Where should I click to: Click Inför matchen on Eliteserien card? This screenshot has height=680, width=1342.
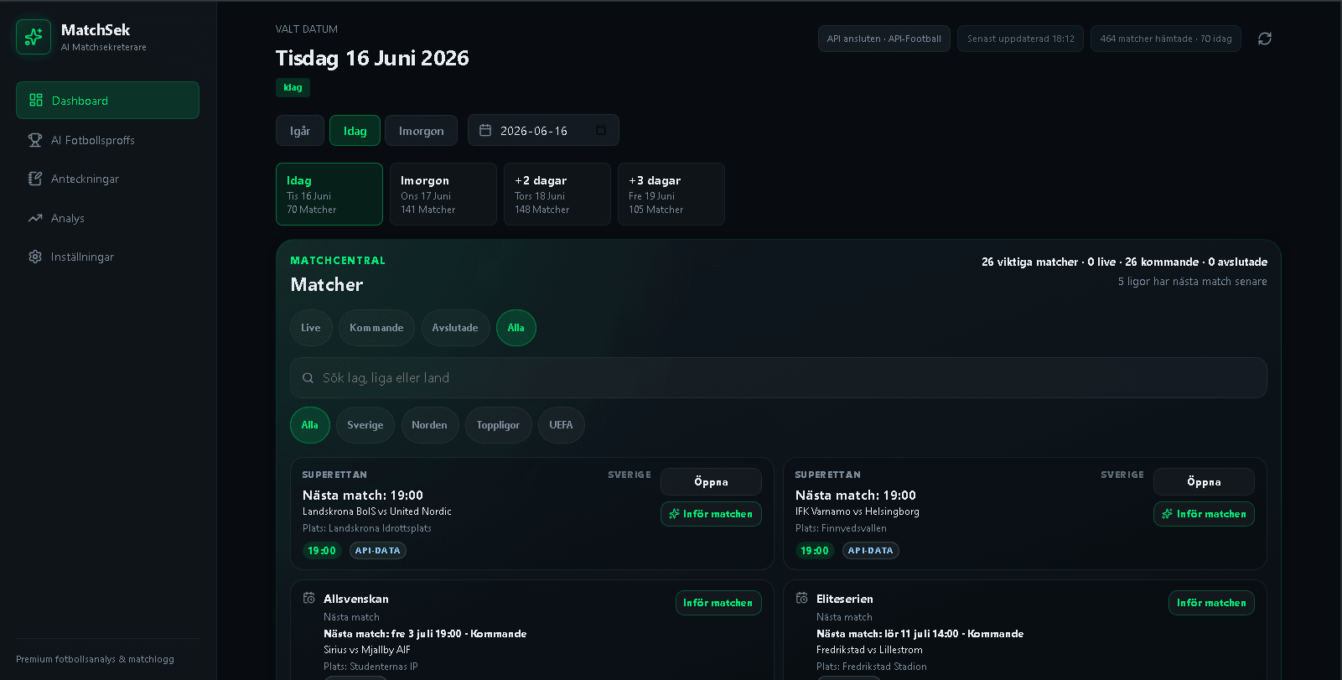click(x=1211, y=603)
